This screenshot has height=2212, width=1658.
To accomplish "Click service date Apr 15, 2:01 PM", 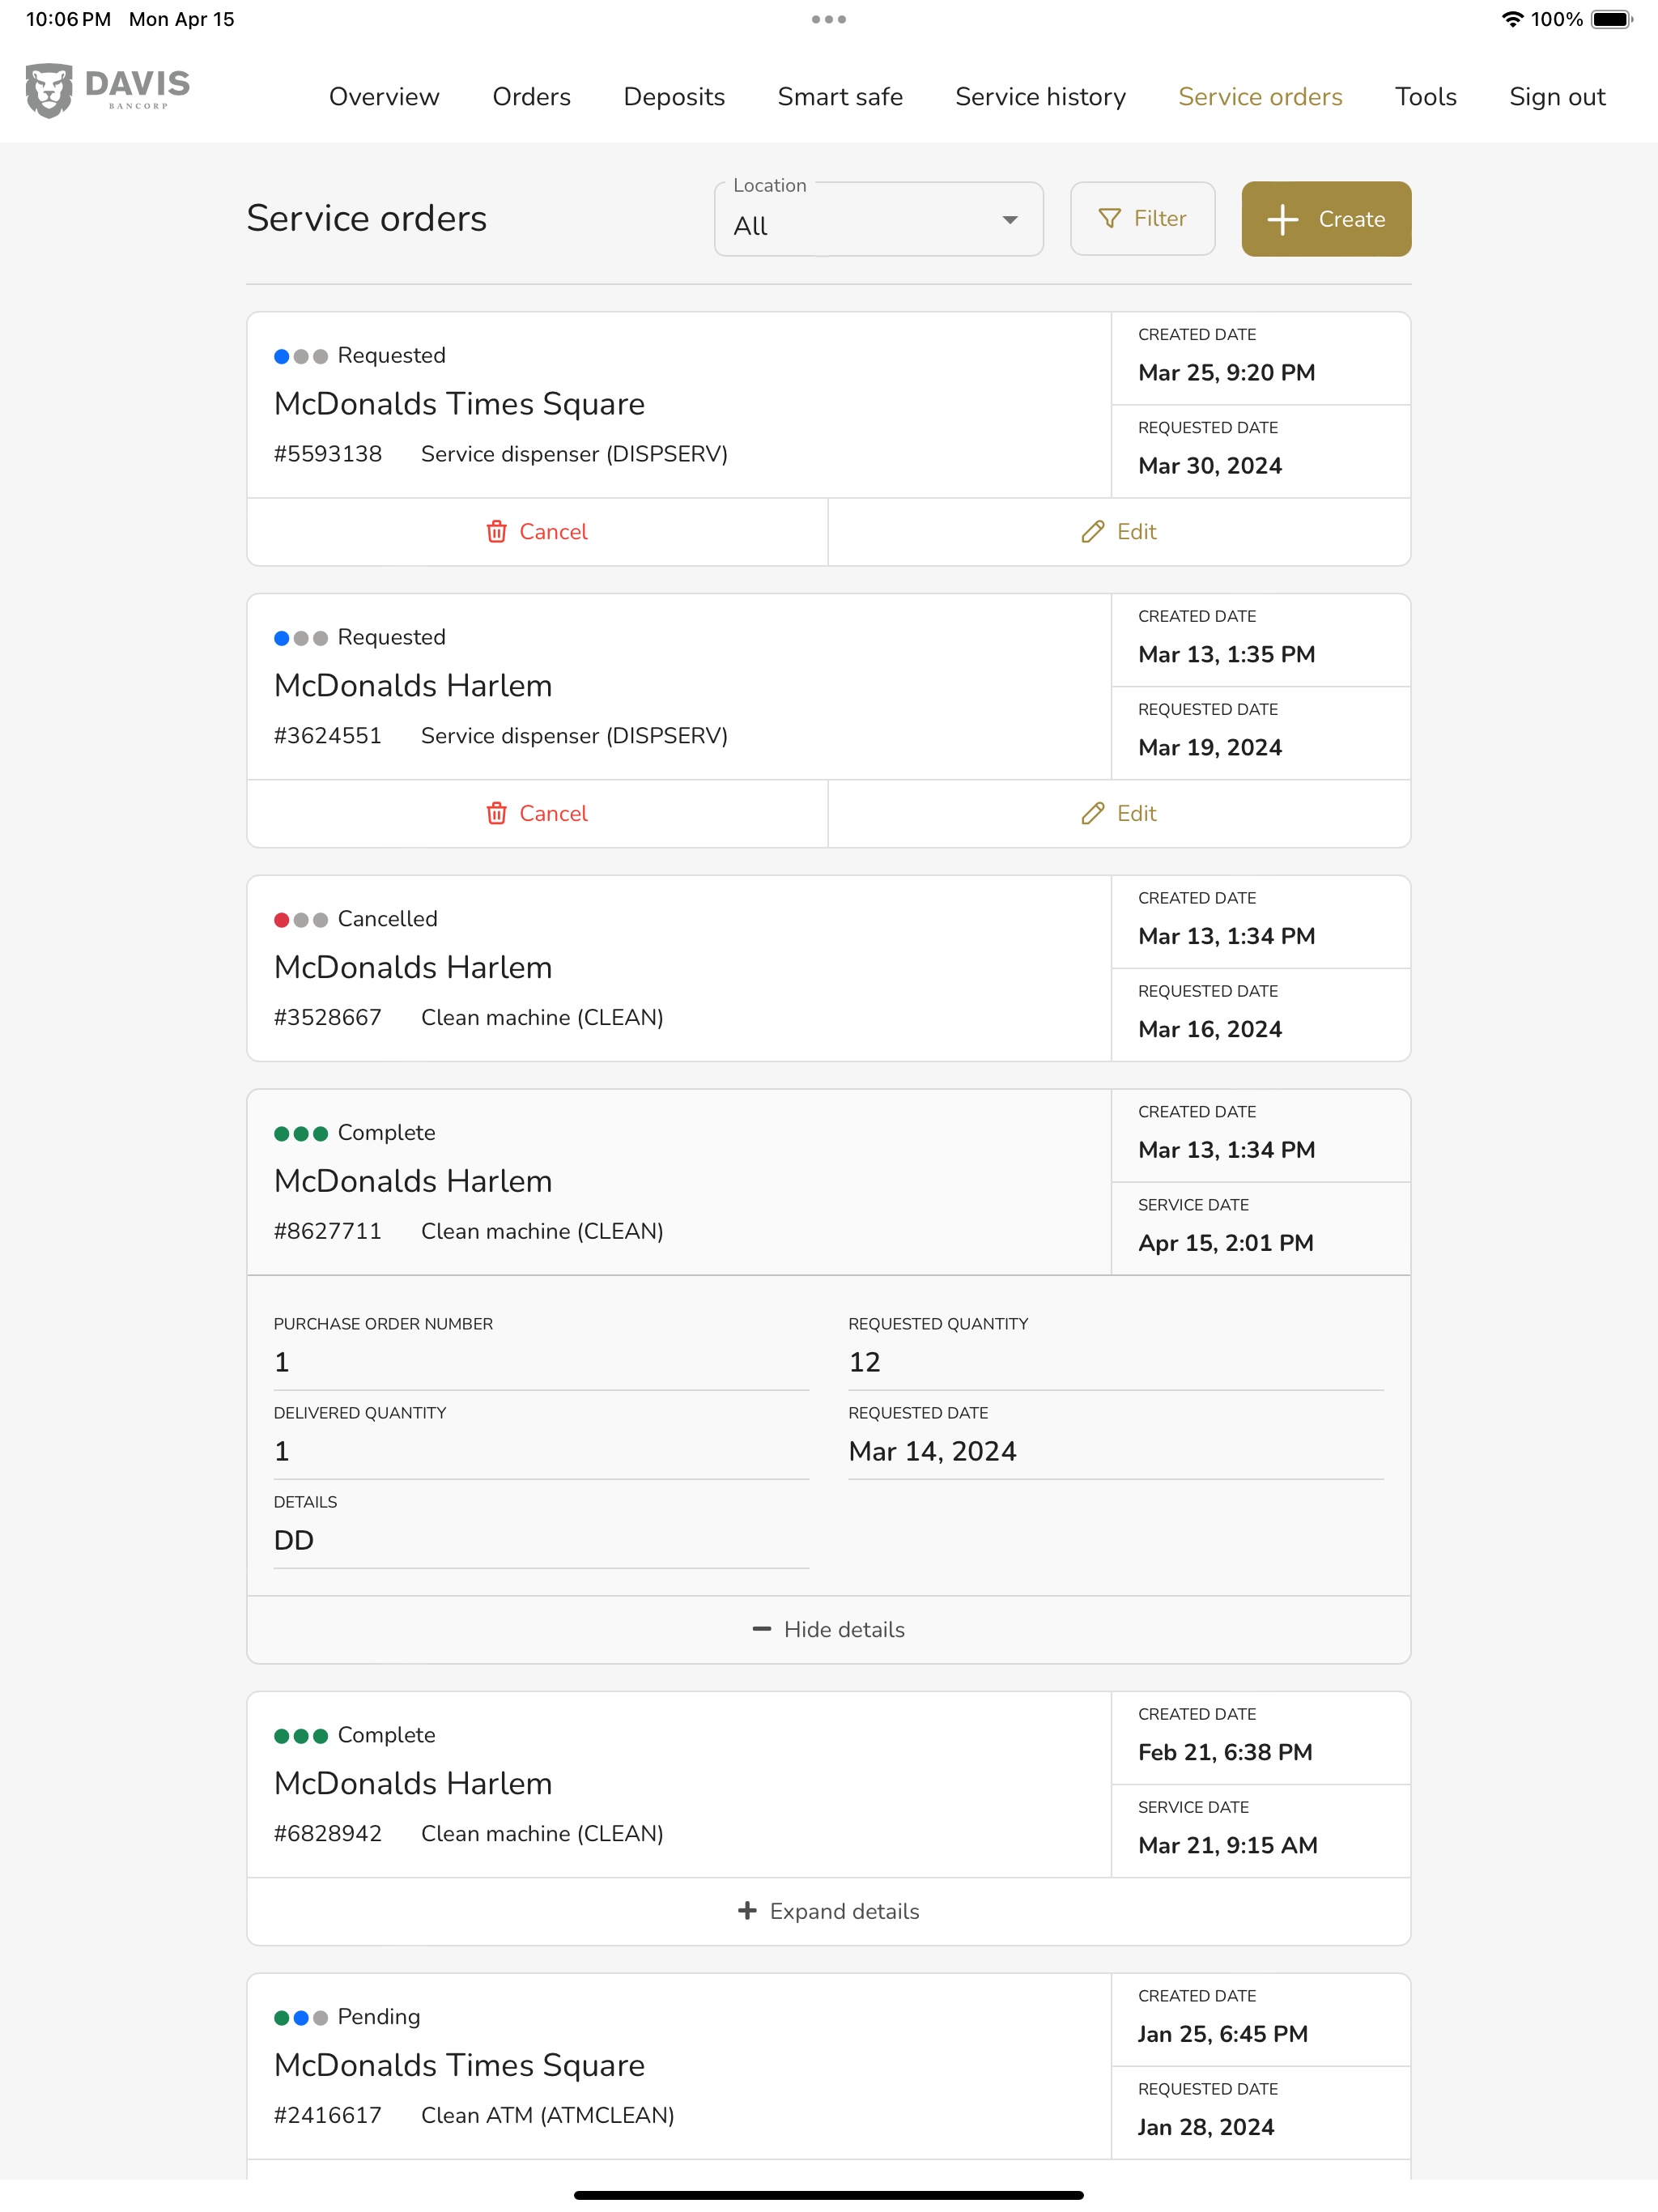I will tap(1226, 1243).
